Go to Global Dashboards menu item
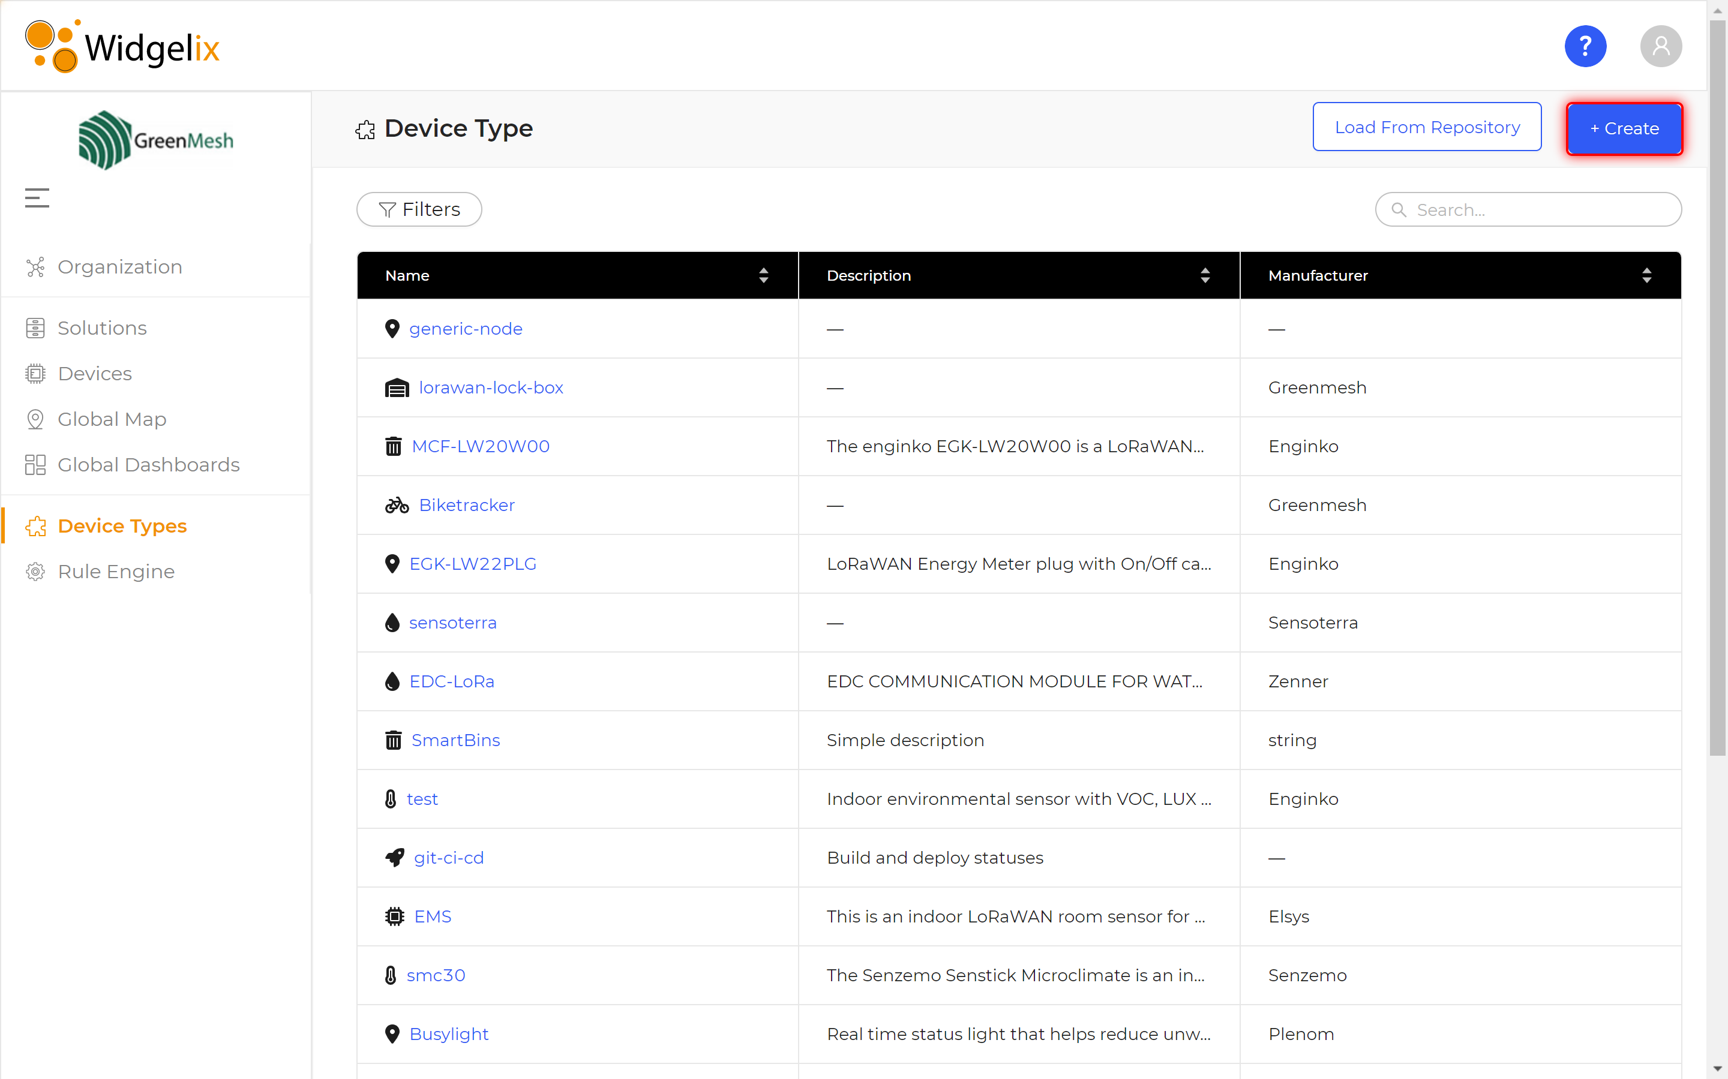Image resolution: width=1728 pixels, height=1079 pixels. tap(148, 465)
